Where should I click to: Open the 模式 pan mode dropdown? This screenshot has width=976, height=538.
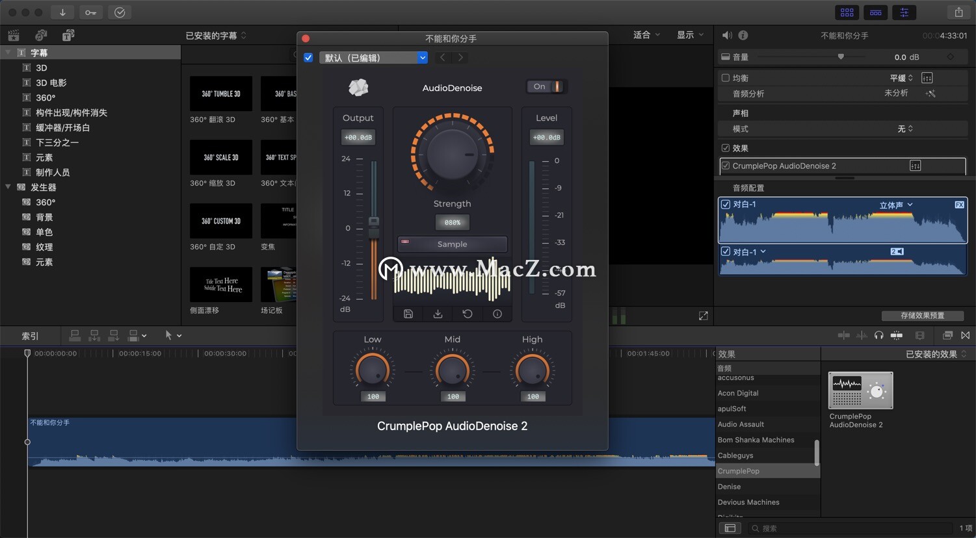point(905,129)
